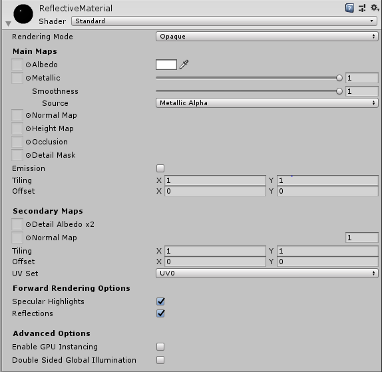
Task: Open the UV Set dropdown
Action: click(267, 274)
